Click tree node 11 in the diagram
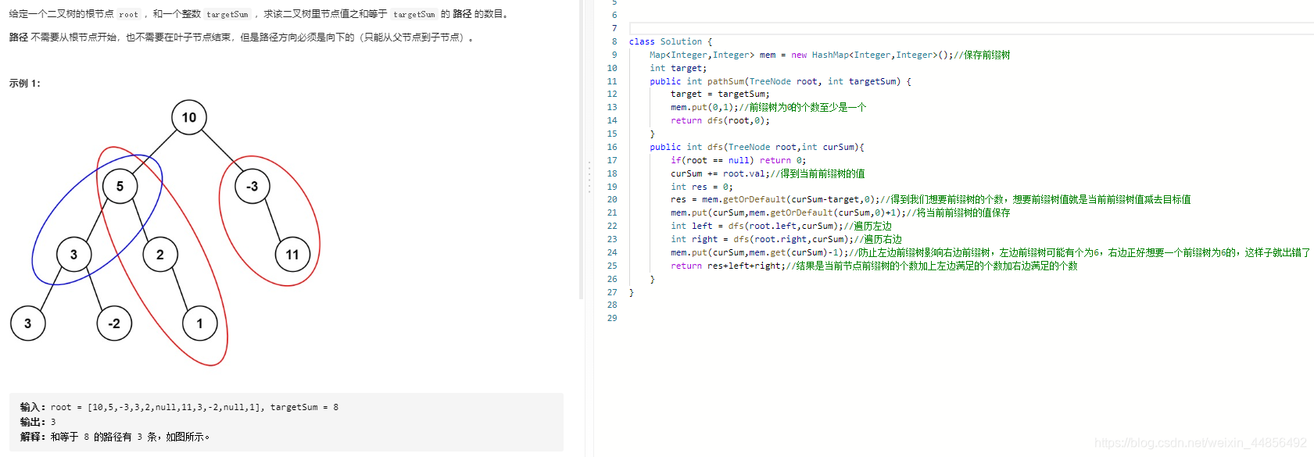1314x457 pixels. (292, 254)
